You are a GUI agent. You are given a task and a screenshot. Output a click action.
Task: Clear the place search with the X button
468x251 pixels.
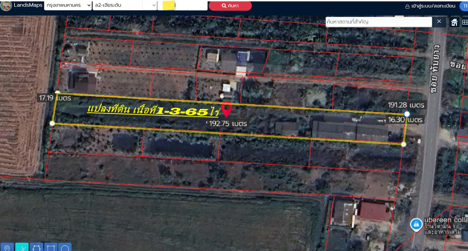(439, 22)
